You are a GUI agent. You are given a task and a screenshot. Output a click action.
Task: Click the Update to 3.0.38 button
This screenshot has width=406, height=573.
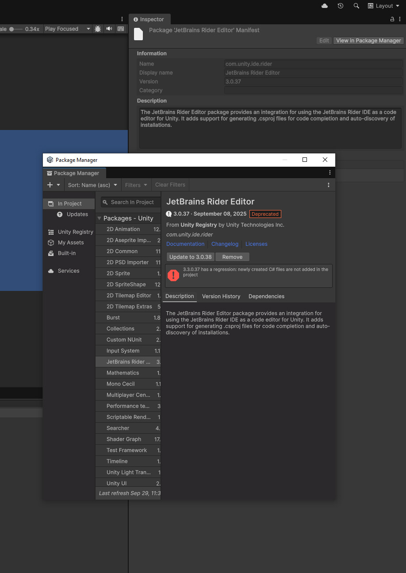pos(191,257)
